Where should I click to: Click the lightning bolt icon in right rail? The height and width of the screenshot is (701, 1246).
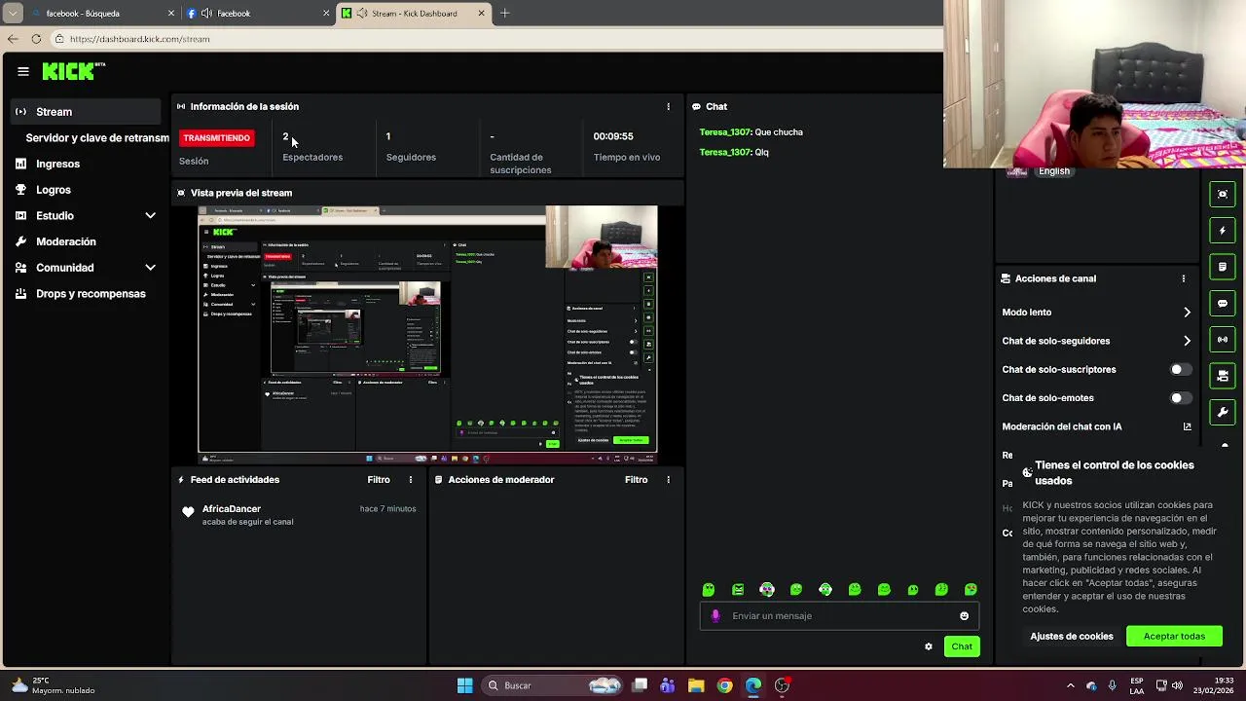[x=1223, y=231]
